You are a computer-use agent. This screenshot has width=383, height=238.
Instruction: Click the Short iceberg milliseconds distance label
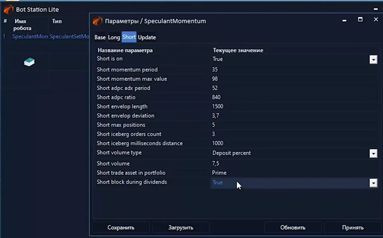(140, 143)
